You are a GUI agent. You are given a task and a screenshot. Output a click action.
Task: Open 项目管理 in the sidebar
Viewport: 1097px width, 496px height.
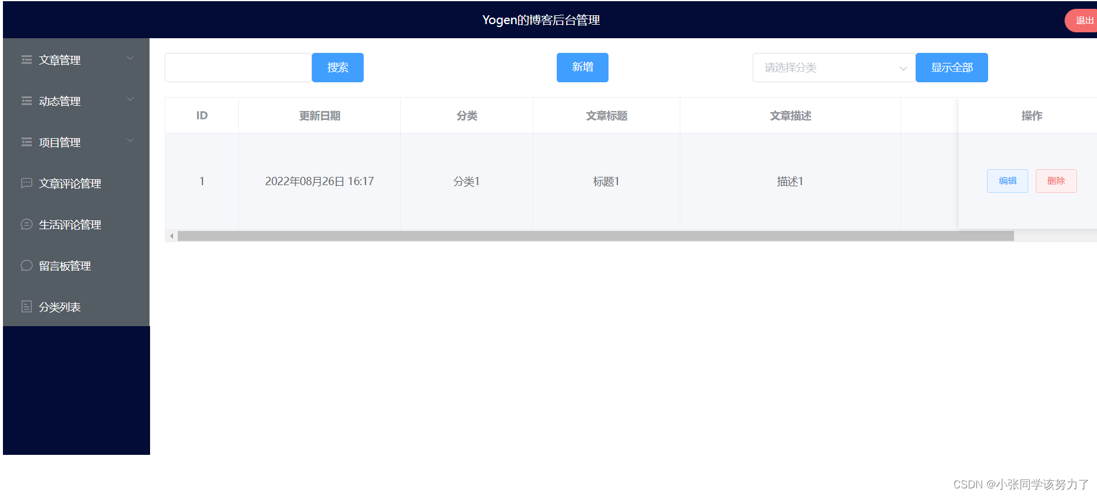(x=77, y=142)
